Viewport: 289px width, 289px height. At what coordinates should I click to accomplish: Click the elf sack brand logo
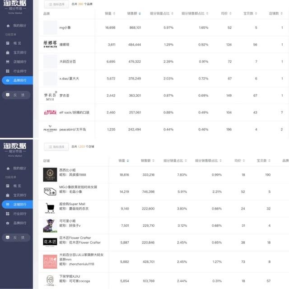(50, 112)
